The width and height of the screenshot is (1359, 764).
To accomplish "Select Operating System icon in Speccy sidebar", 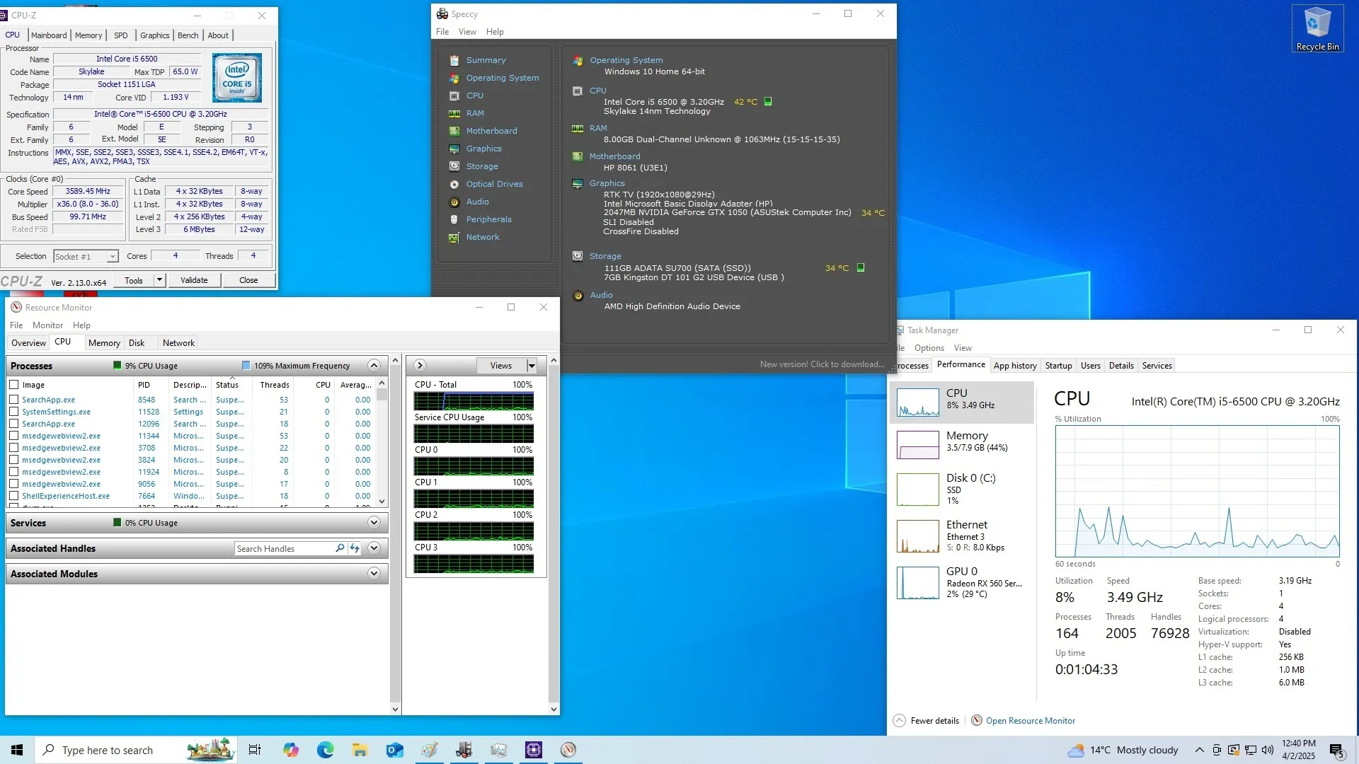I will [454, 78].
